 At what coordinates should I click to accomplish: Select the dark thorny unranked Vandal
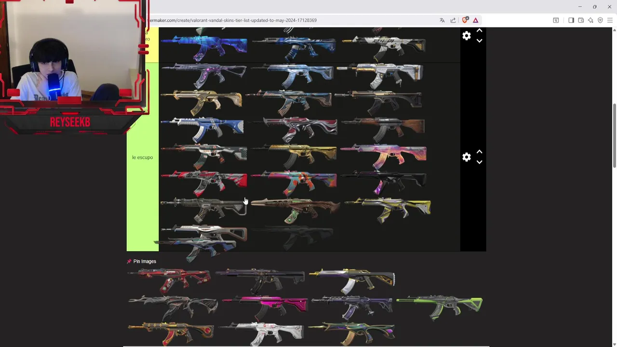[x=173, y=307]
